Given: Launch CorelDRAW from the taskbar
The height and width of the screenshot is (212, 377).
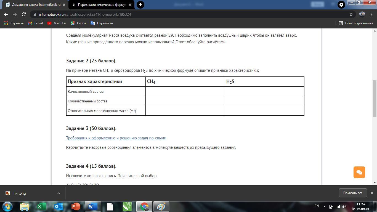Looking at the screenshot, I should pos(127,206).
